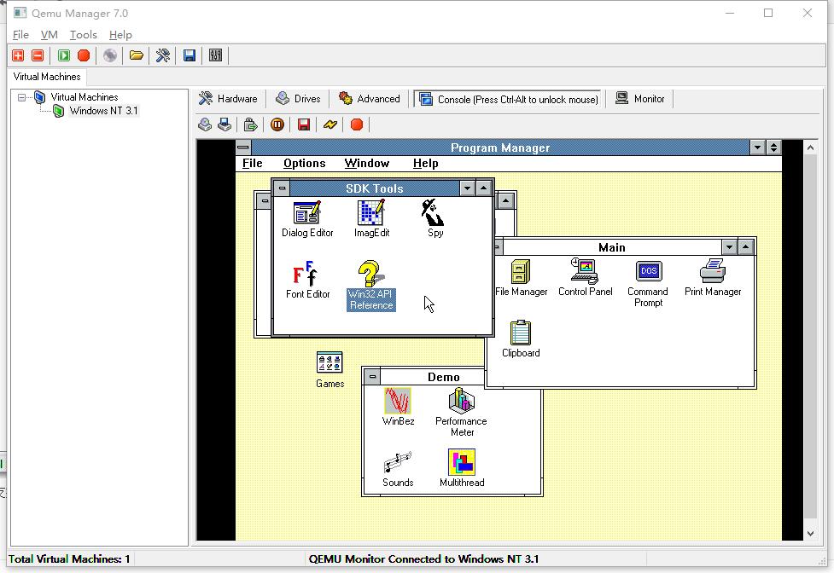Open the Qemu Manager Help menu

pos(120,35)
